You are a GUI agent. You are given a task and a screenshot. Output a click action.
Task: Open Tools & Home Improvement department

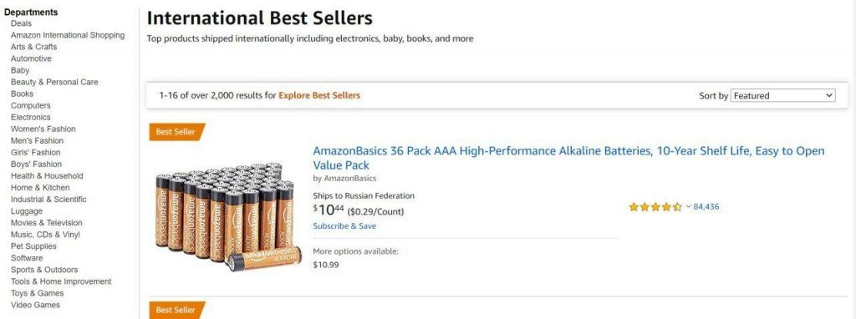pyautogui.click(x=61, y=281)
